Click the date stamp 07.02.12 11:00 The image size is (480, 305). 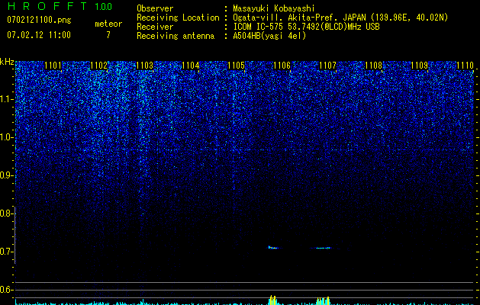[39, 35]
